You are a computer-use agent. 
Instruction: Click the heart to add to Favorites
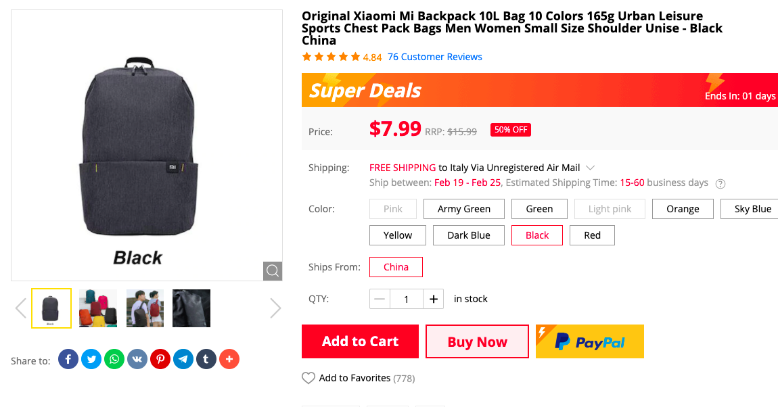point(308,378)
